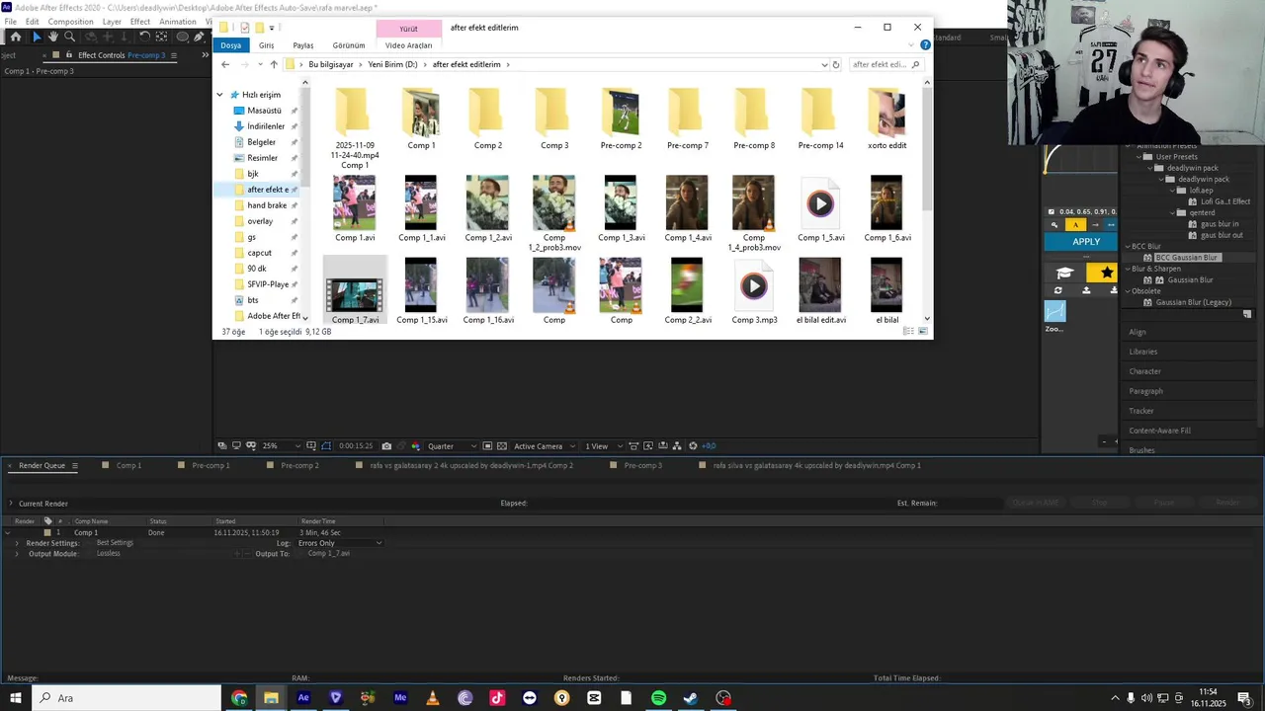The height and width of the screenshot is (711, 1265).
Task: Click the Flow wrench settings icon
Action: coord(1054,225)
